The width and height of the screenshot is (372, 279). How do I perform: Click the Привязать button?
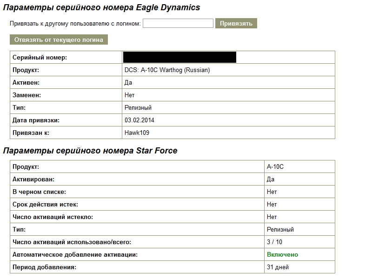coord(236,23)
